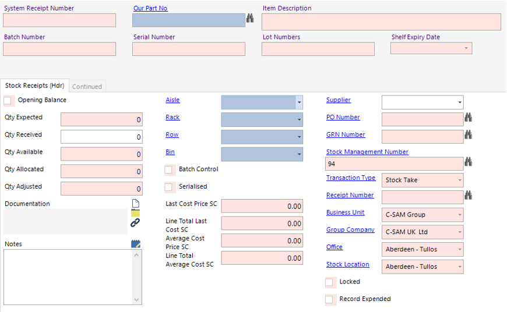
Task: Click in the Qty Received input field
Action: [x=101, y=137]
